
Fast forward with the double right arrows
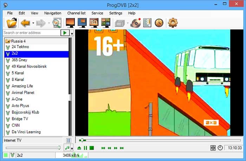coord(116,148)
